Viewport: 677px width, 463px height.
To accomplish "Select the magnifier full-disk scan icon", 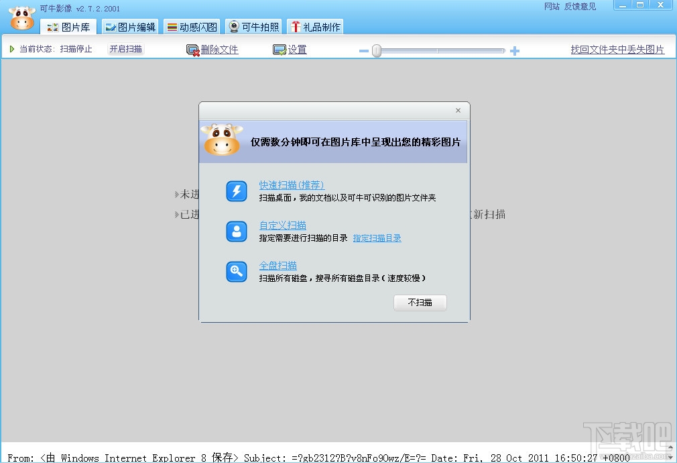I will tap(236, 272).
